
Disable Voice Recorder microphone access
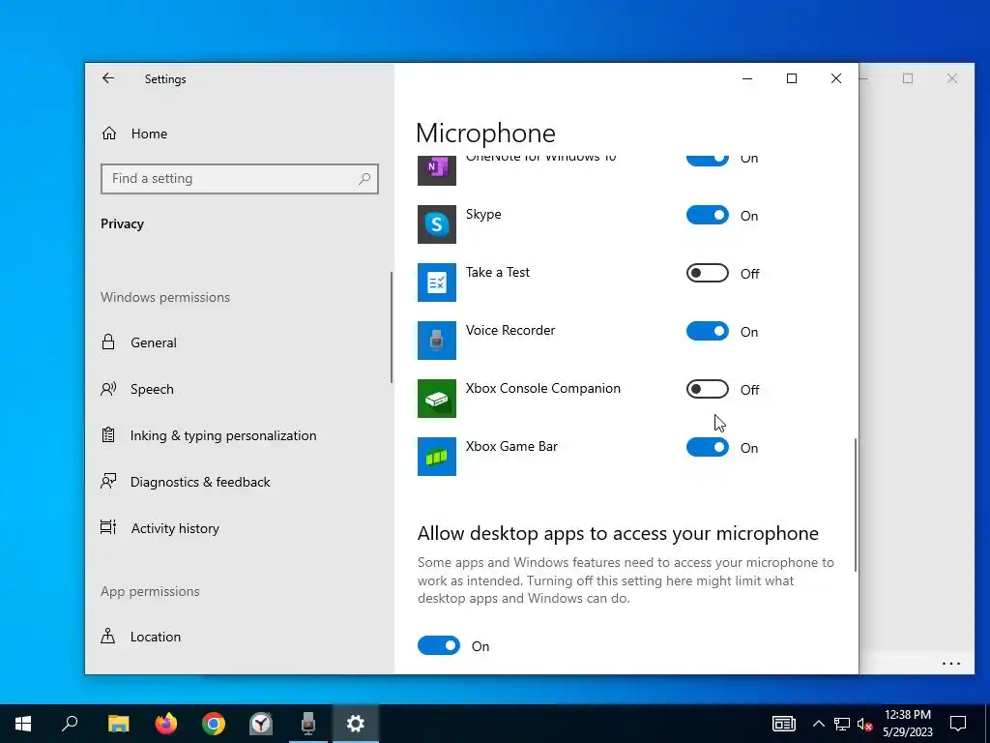click(707, 331)
